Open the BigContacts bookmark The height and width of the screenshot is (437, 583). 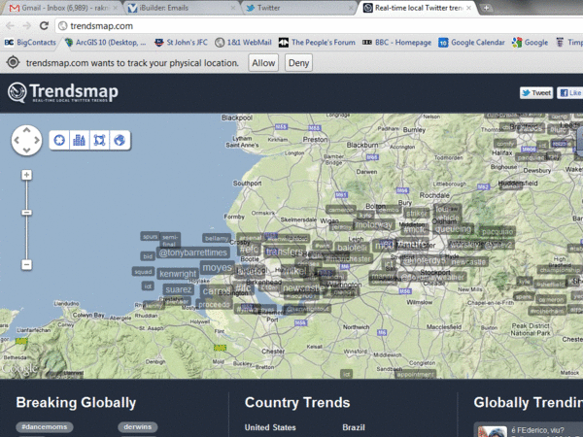coord(30,43)
